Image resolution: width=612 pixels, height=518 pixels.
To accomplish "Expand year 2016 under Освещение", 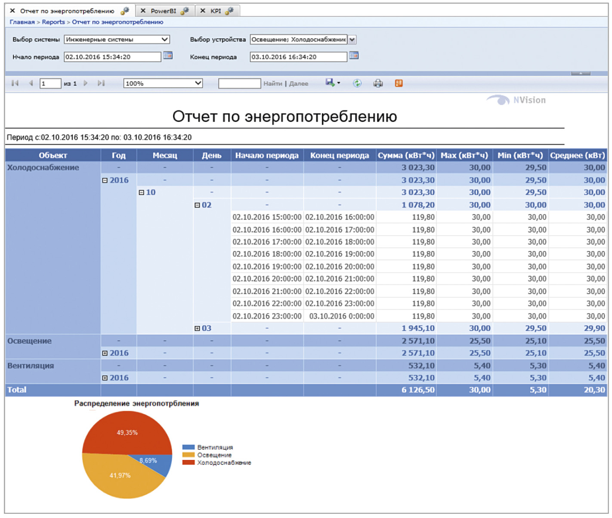I will coord(105,353).
